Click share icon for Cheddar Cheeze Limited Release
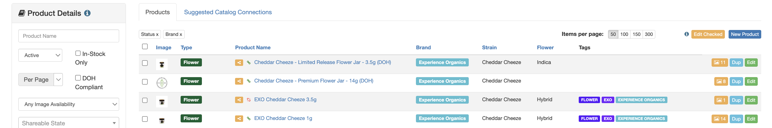772x128 pixels. point(239,62)
